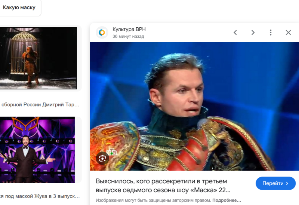Screen dimensions: 299x205
Task: Click the caption about маской Жука
Action: tap(40, 196)
